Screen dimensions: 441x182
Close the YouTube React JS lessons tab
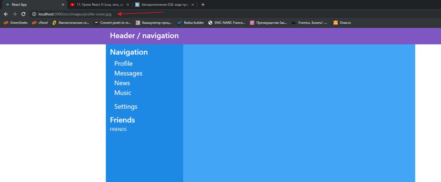click(127, 5)
